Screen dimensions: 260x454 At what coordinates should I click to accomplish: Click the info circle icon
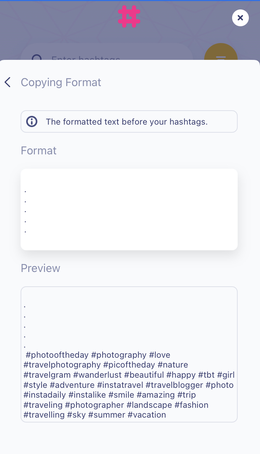tap(32, 121)
